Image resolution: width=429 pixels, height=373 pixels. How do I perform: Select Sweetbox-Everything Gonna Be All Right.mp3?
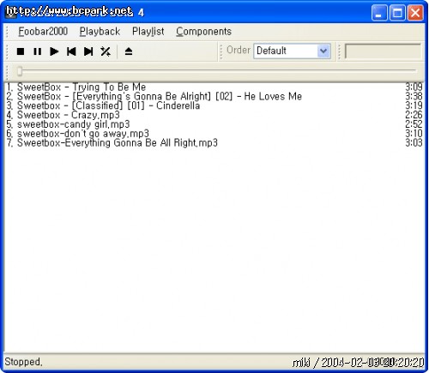(x=214, y=142)
